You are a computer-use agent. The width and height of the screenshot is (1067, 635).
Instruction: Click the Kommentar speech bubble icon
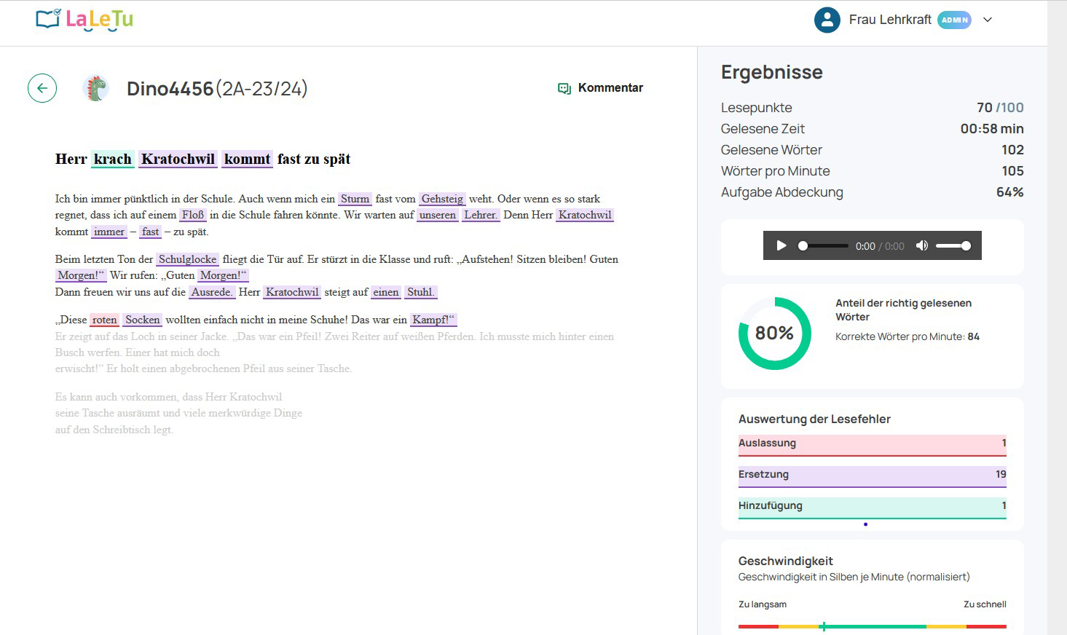(564, 88)
